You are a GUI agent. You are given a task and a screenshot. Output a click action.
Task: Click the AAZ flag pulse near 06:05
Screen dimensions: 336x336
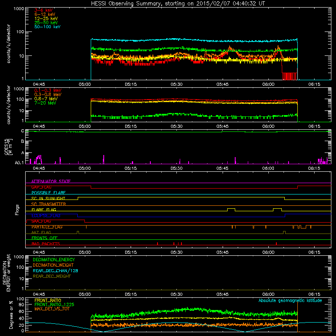click(x=284, y=232)
